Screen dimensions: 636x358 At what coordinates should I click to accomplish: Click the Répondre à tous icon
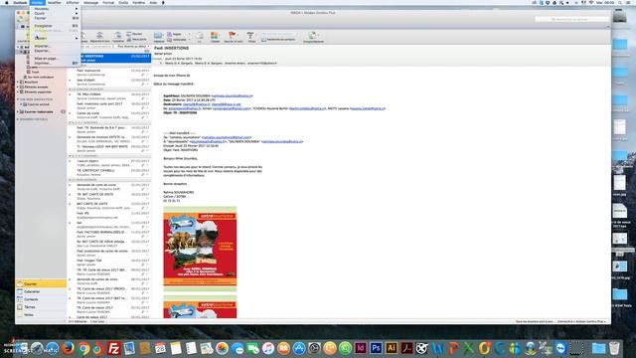pos(99,38)
